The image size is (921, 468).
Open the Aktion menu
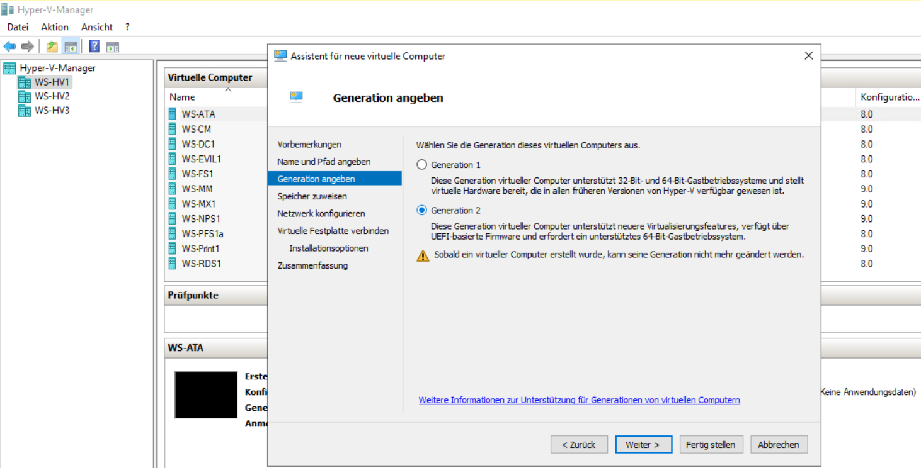pyautogui.click(x=55, y=27)
